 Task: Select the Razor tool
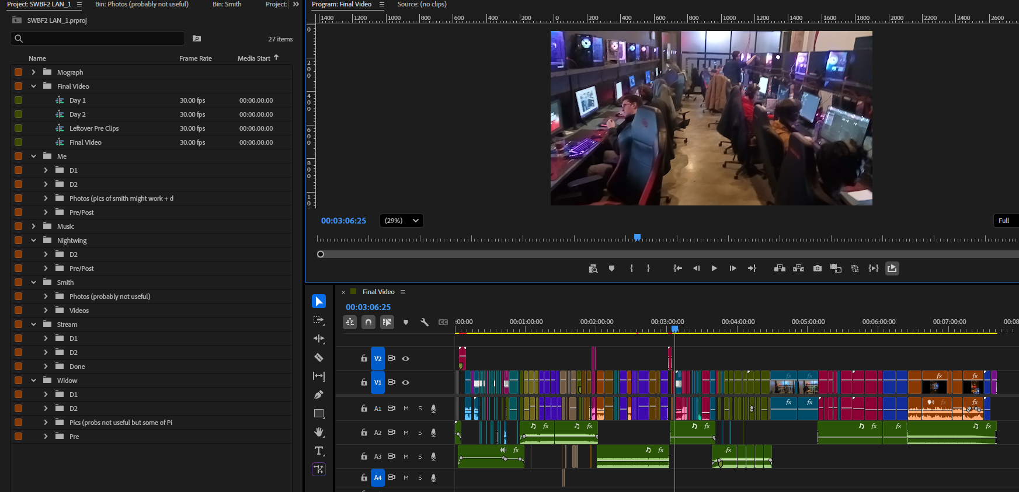pos(319,357)
